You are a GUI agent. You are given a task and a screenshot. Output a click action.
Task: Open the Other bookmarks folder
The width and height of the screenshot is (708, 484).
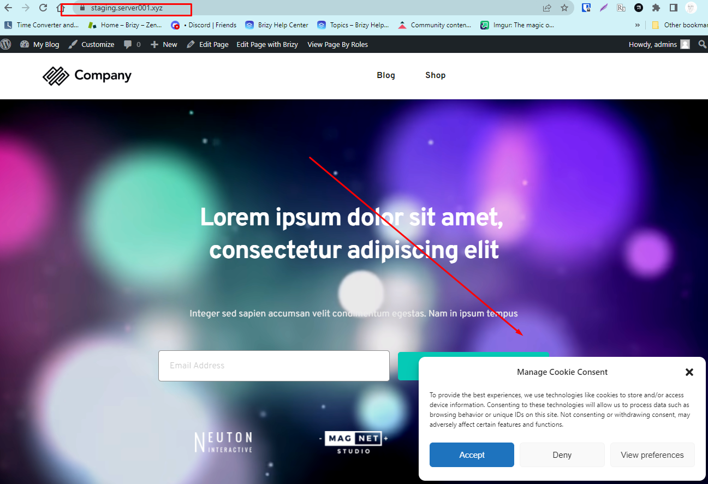[679, 25]
